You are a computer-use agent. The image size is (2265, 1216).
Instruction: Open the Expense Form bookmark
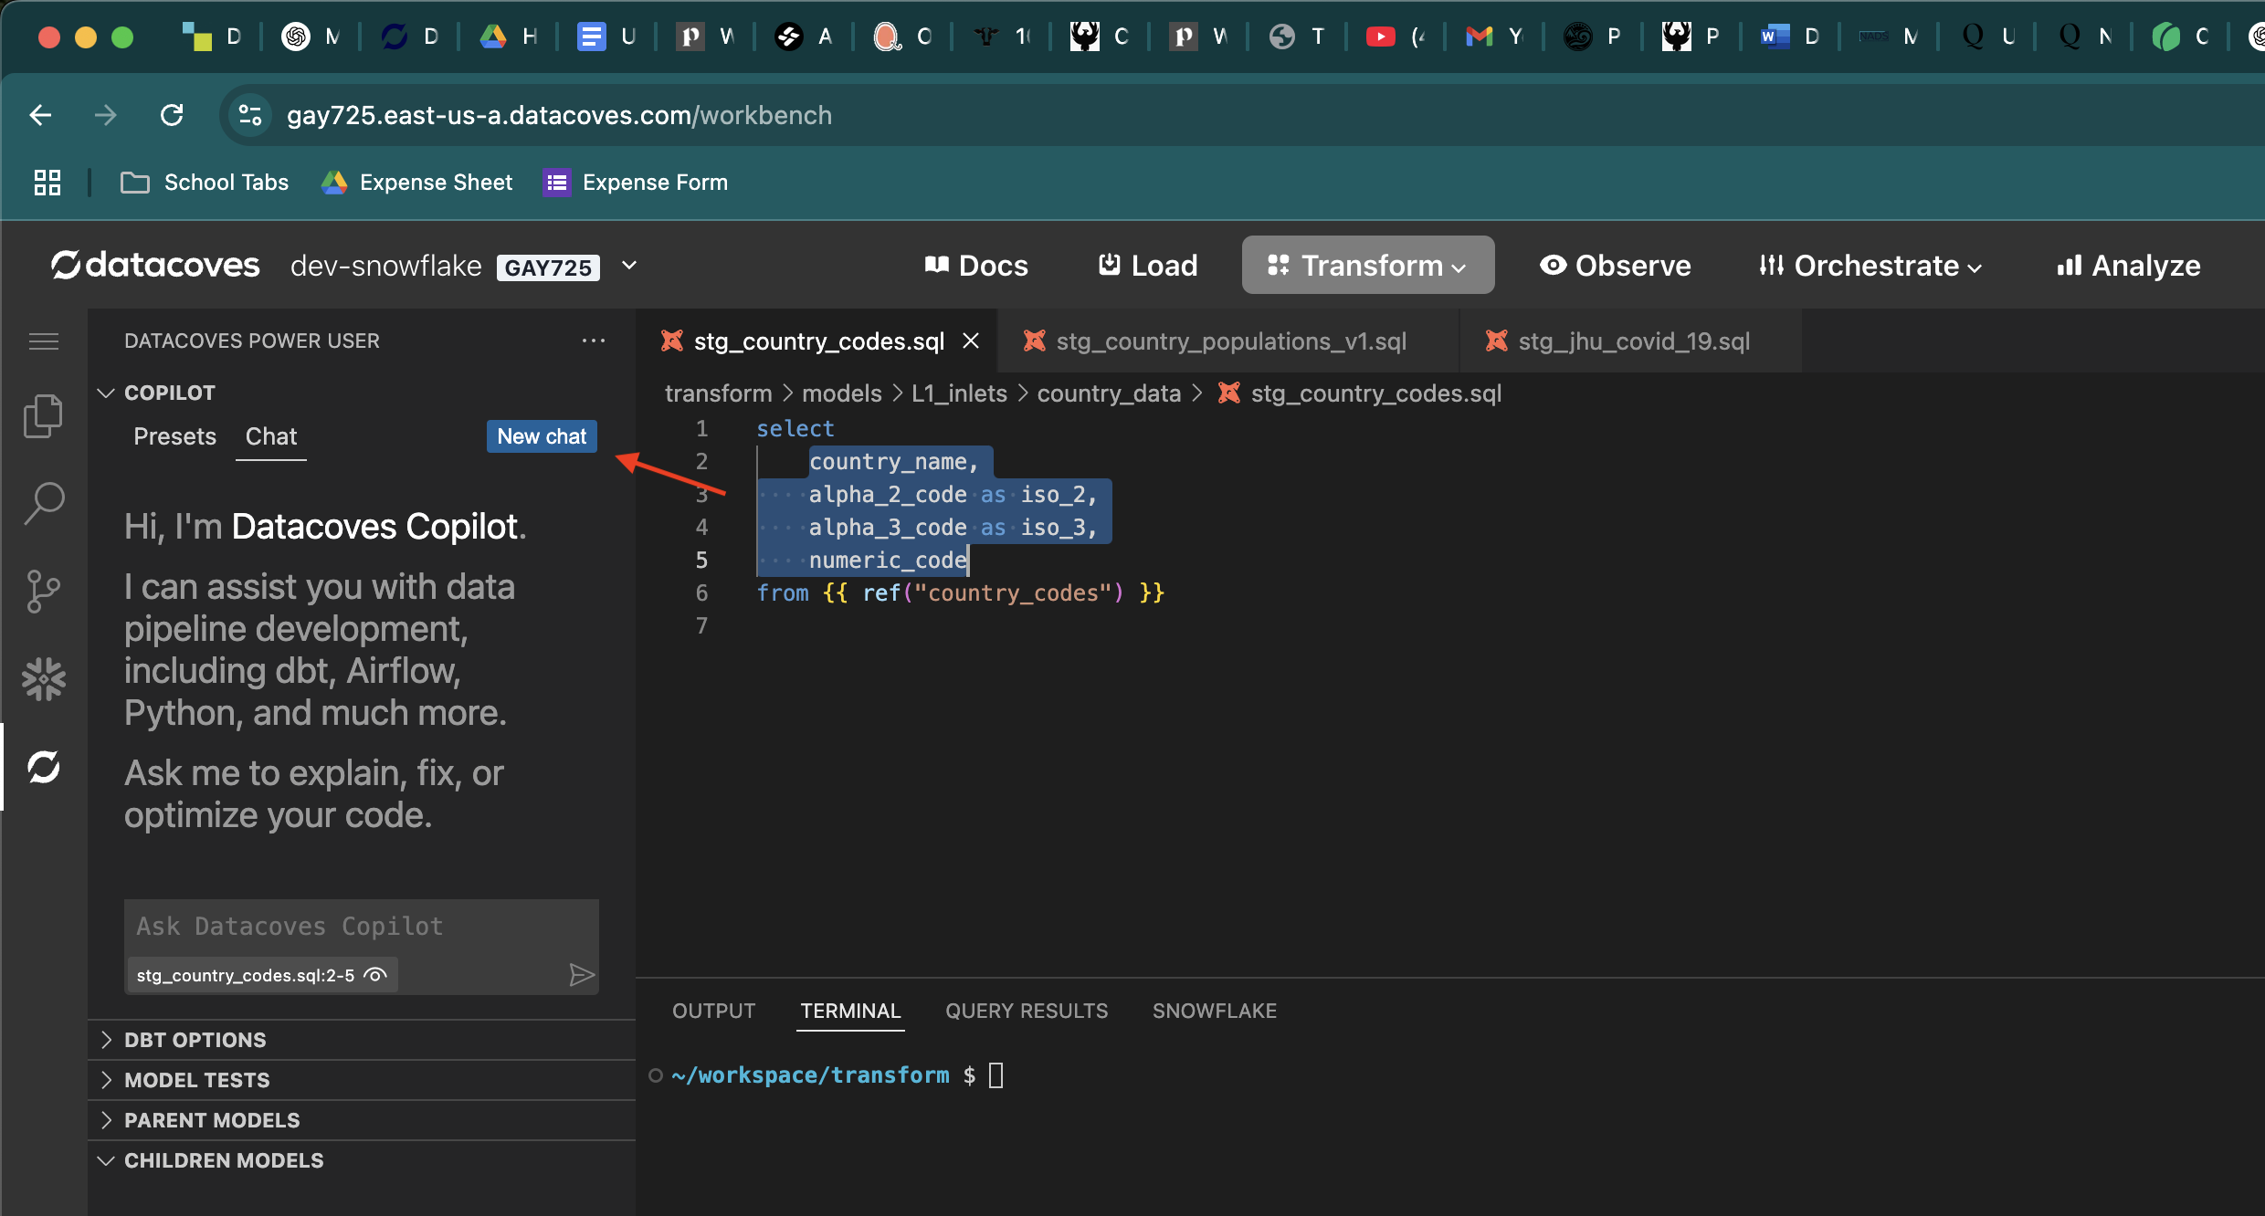coord(636,183)
